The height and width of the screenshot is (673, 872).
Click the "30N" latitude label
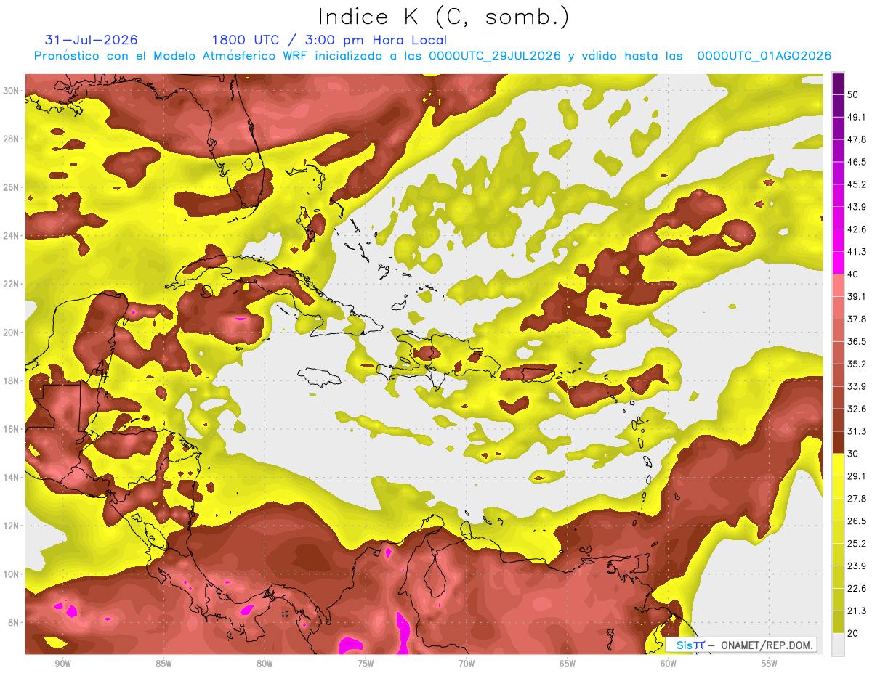(11, 90)
